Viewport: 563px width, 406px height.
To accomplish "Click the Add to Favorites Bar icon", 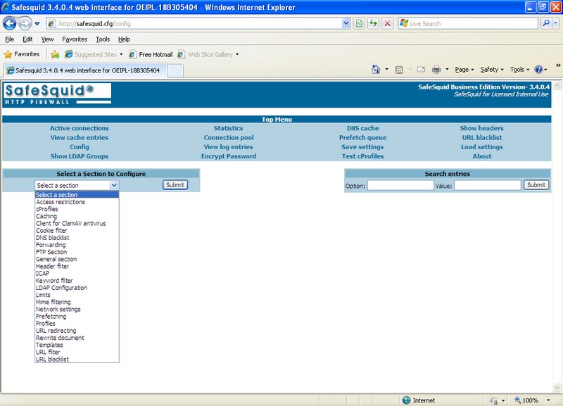I will coord(55,54).
